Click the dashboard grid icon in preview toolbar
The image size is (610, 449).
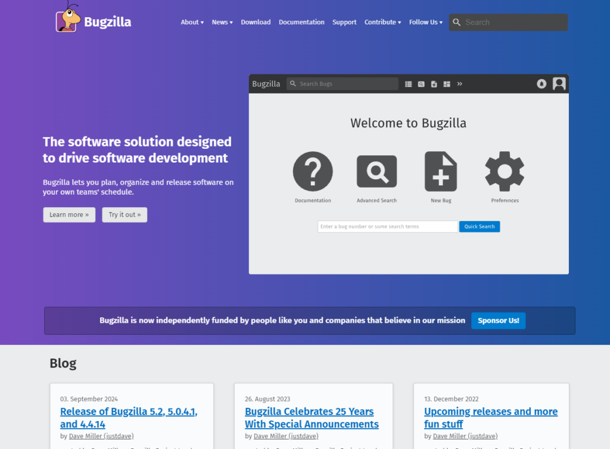click(447, 84)
